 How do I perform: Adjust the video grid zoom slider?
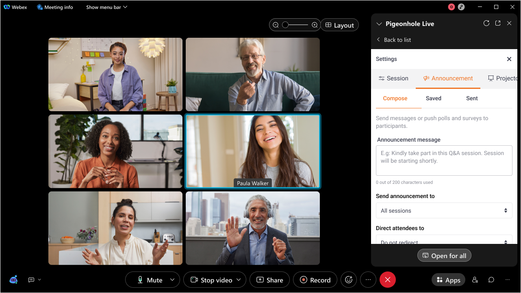tap(295, 25)
